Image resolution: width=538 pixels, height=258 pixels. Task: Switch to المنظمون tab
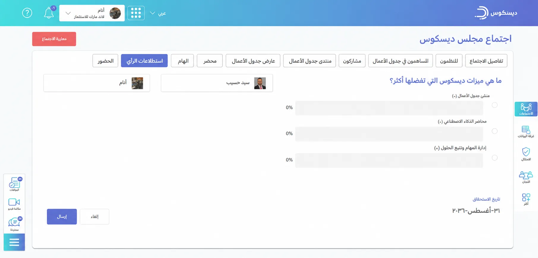coord(449,61)
